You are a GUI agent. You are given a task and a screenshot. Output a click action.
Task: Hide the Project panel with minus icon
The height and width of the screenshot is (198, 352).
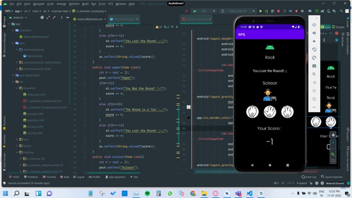(x=68, y=17)
